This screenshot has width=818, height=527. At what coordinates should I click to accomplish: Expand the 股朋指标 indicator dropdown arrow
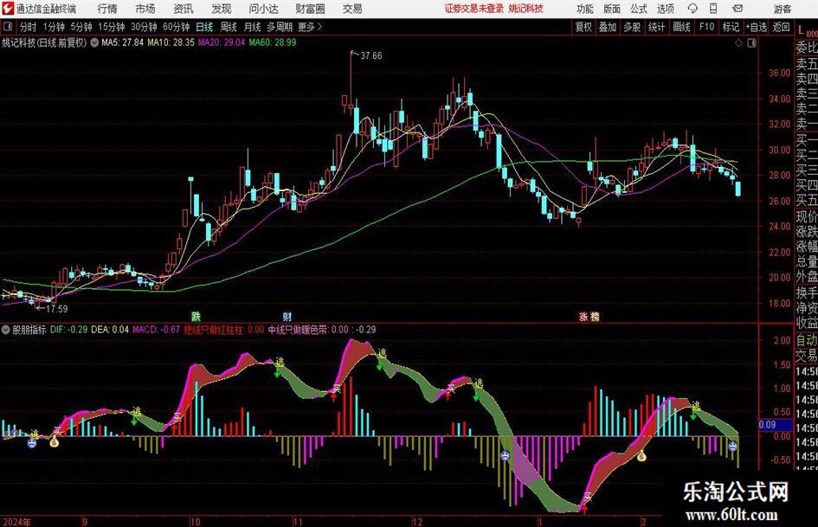6,330
